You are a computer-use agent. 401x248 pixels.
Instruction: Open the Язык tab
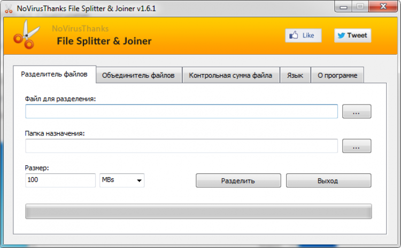point(295,75)
